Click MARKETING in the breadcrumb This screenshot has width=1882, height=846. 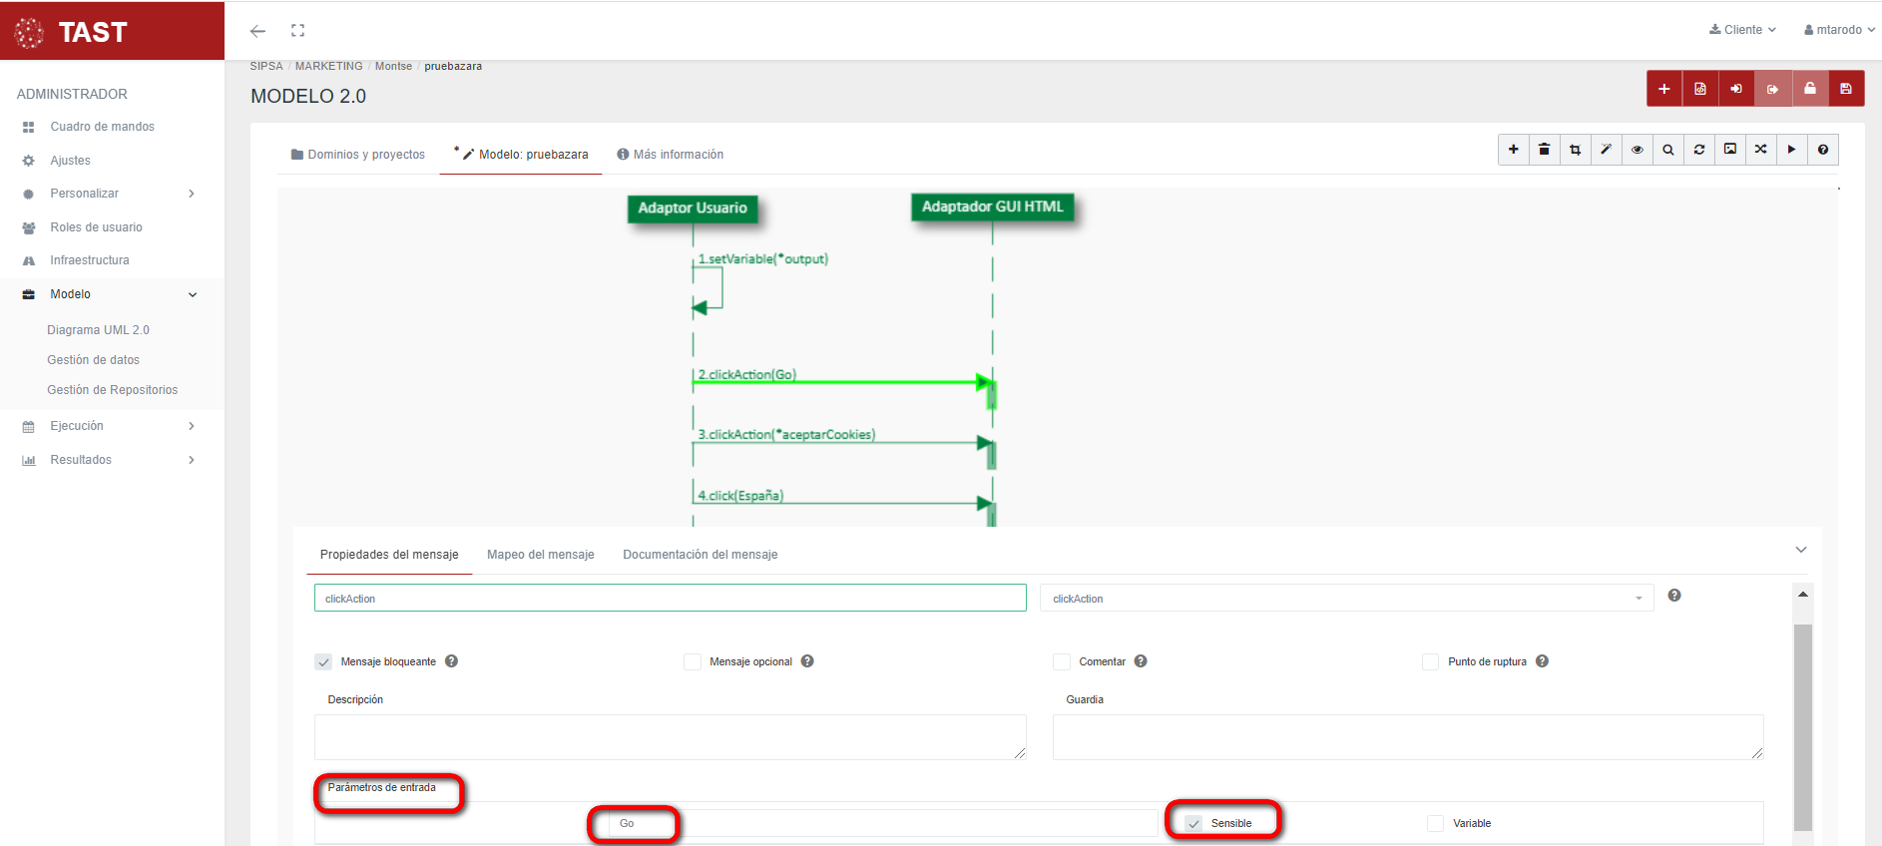328,66
